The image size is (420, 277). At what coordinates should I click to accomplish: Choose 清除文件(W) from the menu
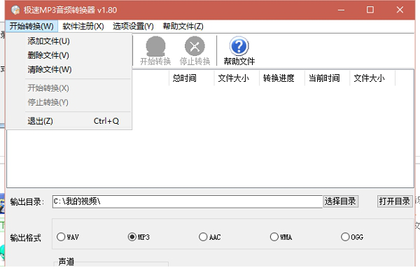pos(69,69)
